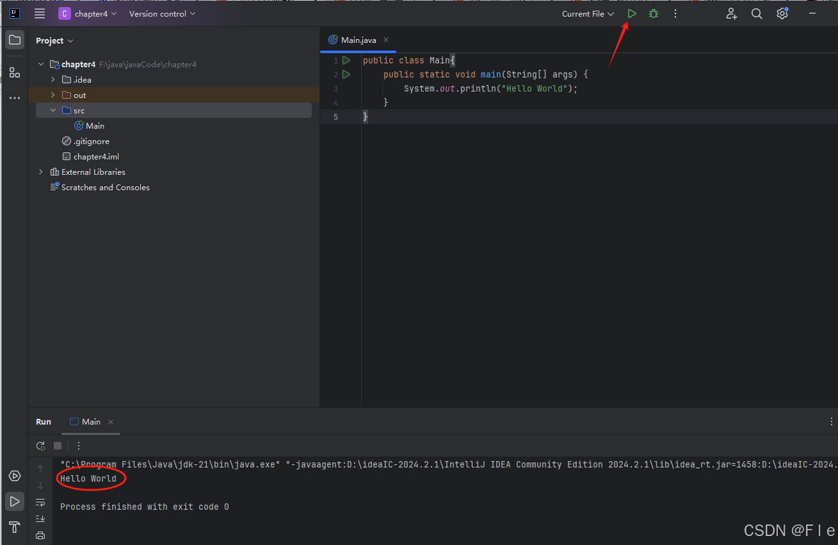Select Scratches and Consoles node
This screenshot has height=545, width=838.
pyautogui.click(x=100, y=187)
